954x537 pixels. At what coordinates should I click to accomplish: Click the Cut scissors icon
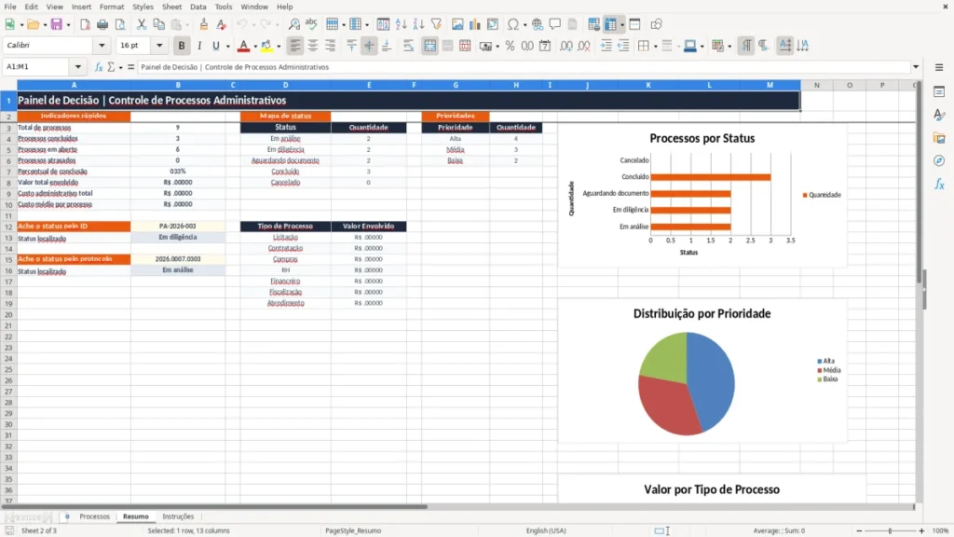pos(142,24)
